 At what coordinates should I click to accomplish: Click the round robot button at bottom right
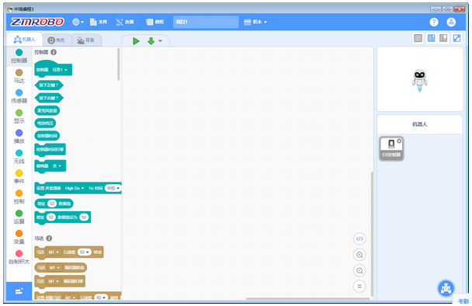446,288
